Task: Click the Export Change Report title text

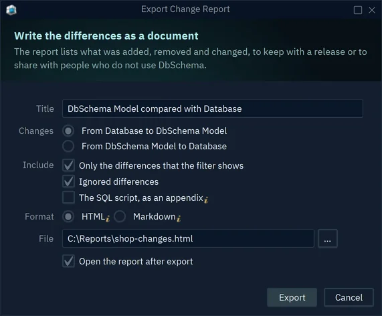Action: click(x=185, y=9)
